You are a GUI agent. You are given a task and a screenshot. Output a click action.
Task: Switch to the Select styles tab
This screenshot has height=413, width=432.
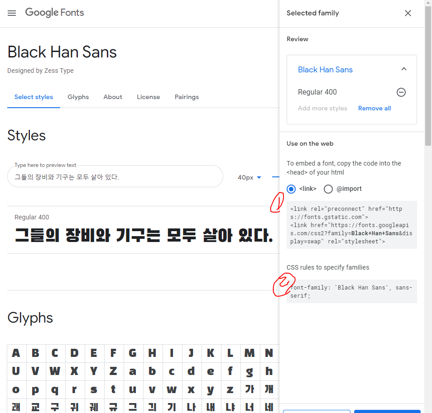click(x=34, y=97)
